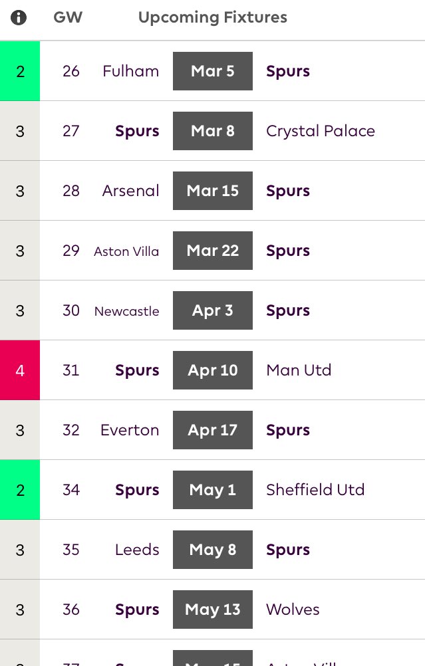Click the Fulham team name
Image resolution: width=425 pixels, height=666 pixels.
[131, 71]
